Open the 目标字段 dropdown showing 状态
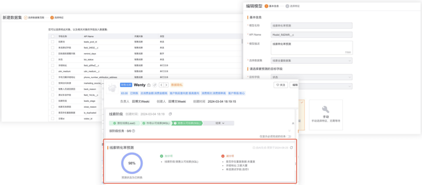Viewport: 422px width, 185px height. coord(312,77)
